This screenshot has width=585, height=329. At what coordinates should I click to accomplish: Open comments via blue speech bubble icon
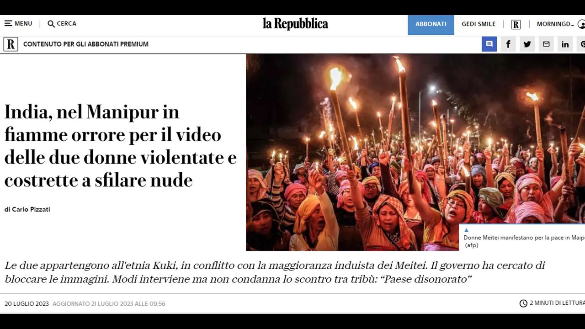click(x=489, y=44)
